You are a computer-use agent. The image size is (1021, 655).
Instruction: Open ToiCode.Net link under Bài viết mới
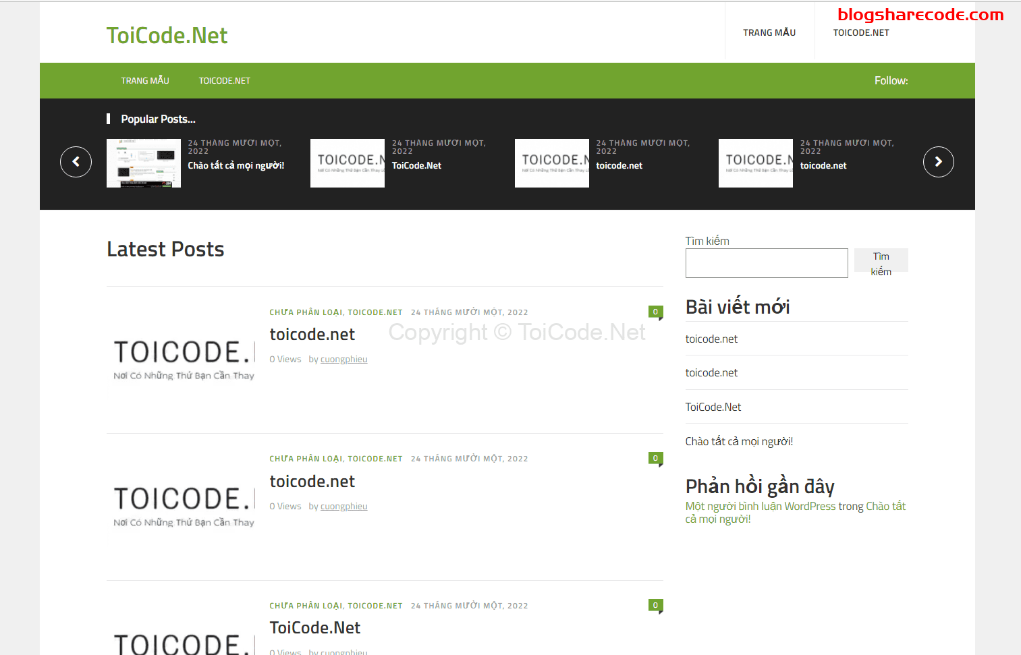[x=713, y=407]
